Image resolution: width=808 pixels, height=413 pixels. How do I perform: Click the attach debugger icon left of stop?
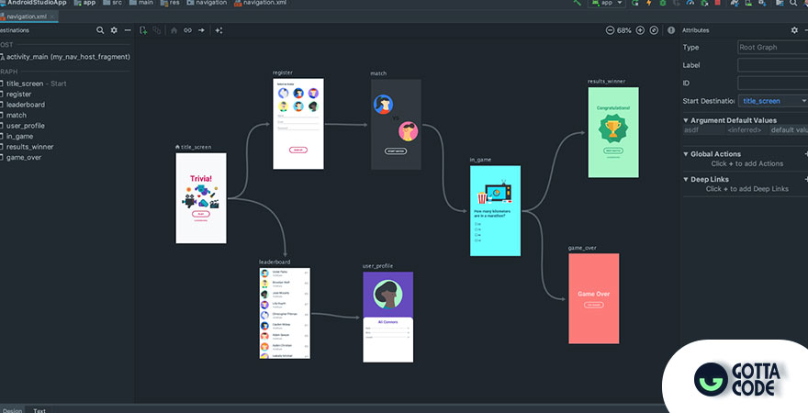pos(704,3)
